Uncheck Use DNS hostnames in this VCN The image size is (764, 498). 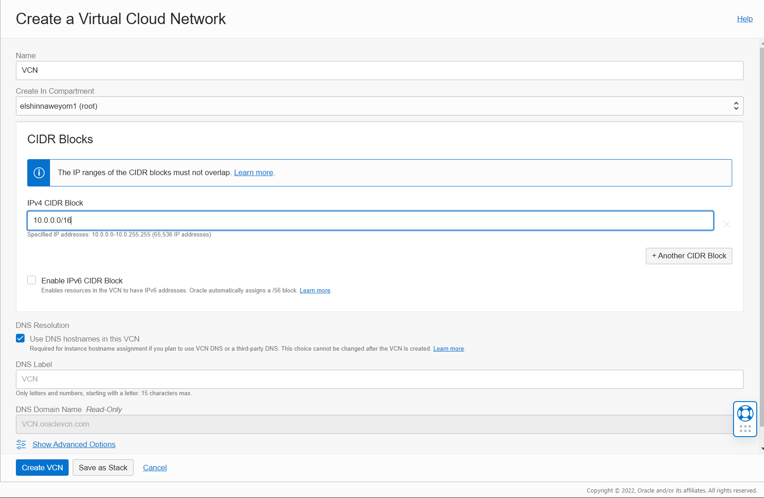[x=20, y=338]
